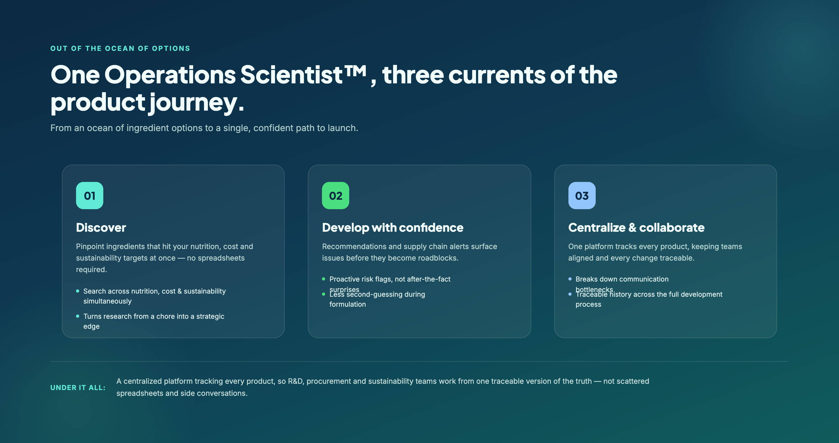Click the teal 01 number badge
Viewport: 839px width, 443px height.
tap(90, 196)
